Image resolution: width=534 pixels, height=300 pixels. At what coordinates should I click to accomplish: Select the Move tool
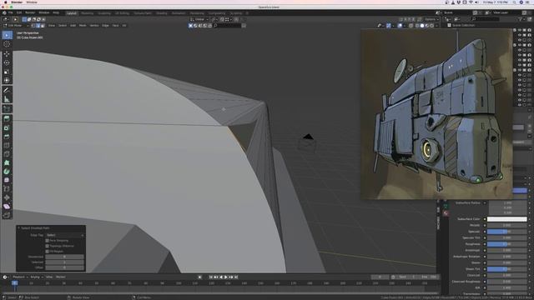[7, 54]
